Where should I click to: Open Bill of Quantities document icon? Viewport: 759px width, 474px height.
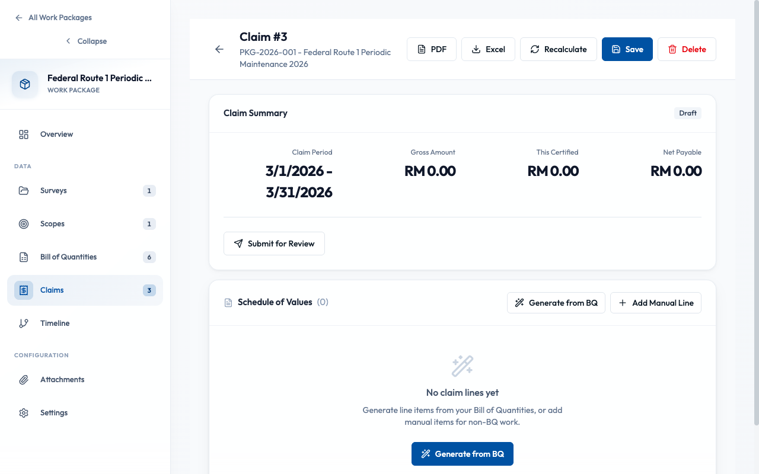[x=24, y=257]
